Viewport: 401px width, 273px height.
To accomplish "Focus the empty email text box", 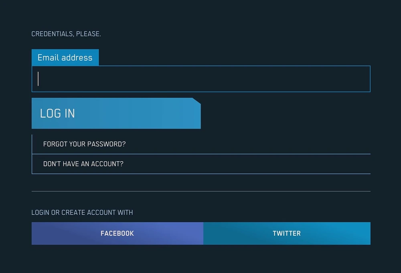I will tap(200, 79).
